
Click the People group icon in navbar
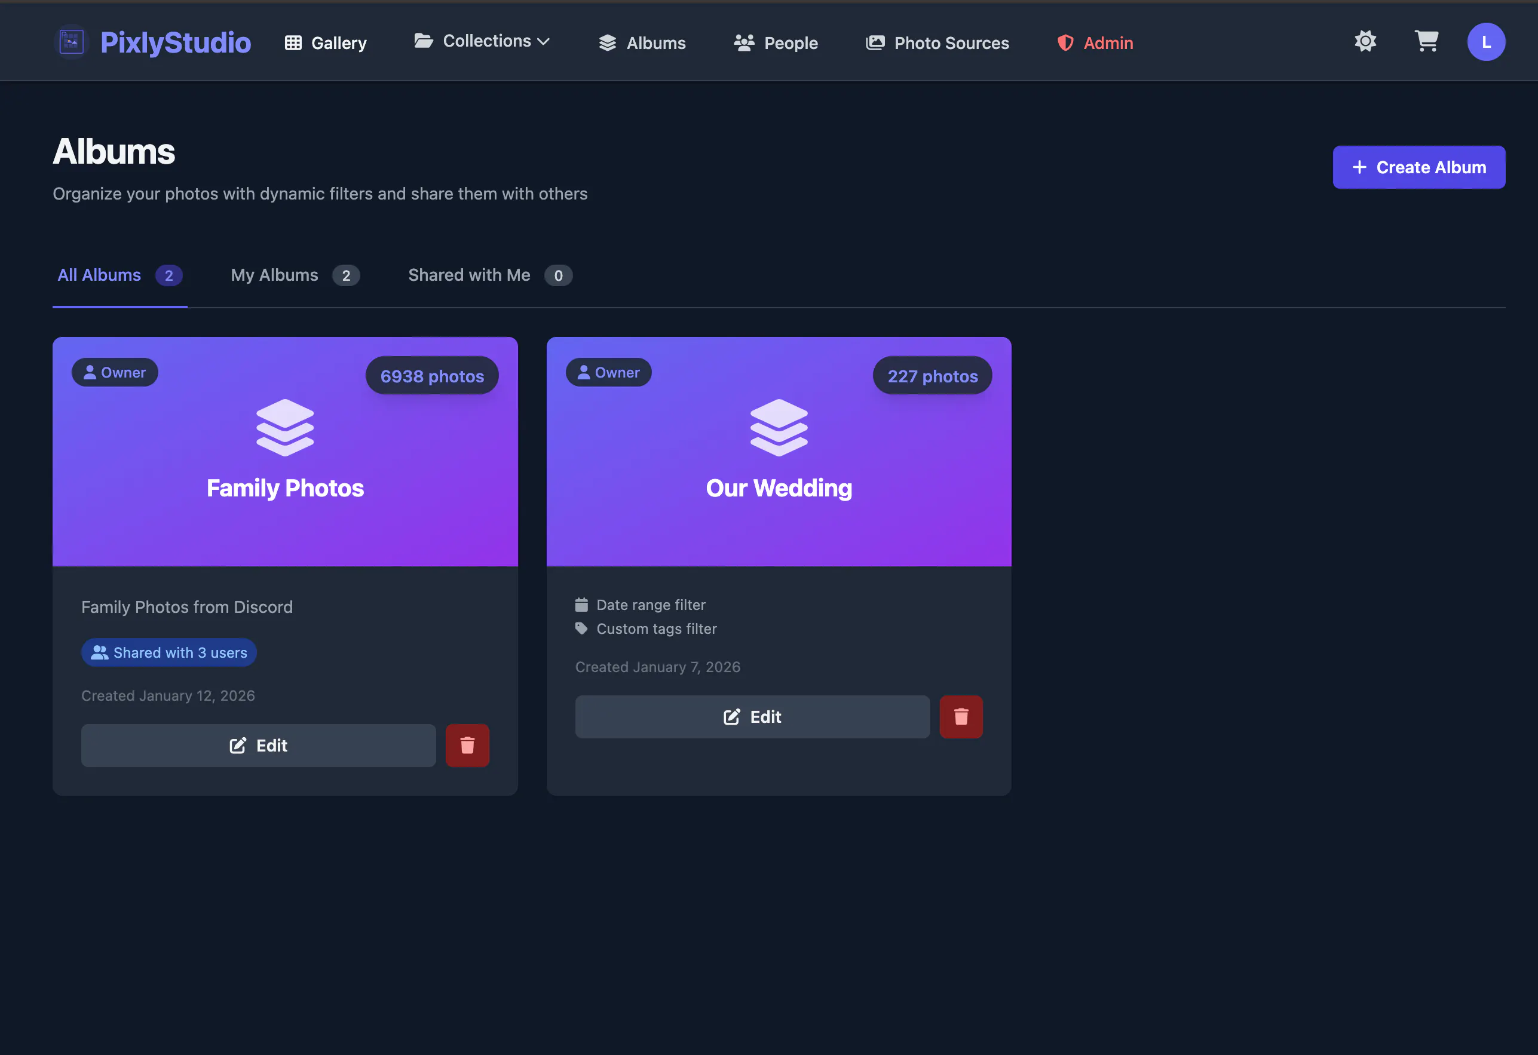coord(744,43)
